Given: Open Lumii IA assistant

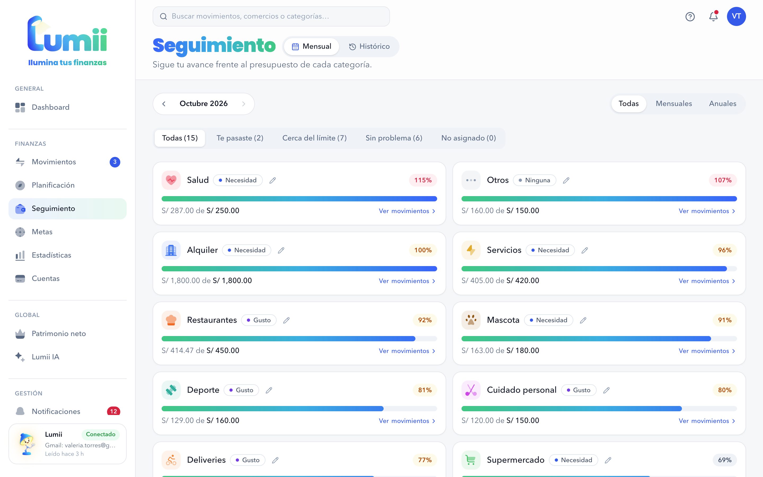Looking at the screenshot, I should click(68, 357).
